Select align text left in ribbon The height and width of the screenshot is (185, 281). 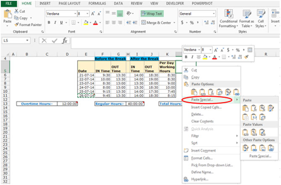coord(108,22)
